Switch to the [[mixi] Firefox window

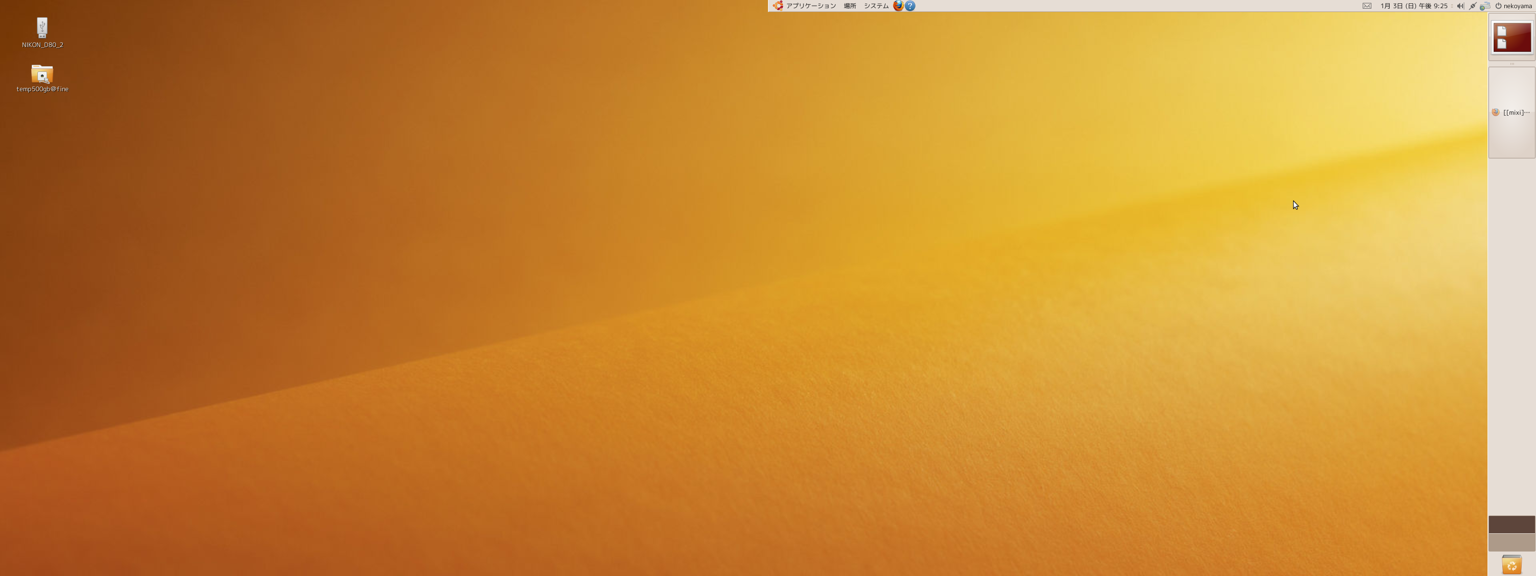(x=1512, y=113)
